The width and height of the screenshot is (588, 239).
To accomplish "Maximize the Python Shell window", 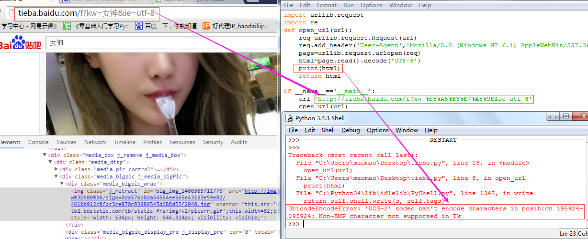I will (x=566, y=116).
